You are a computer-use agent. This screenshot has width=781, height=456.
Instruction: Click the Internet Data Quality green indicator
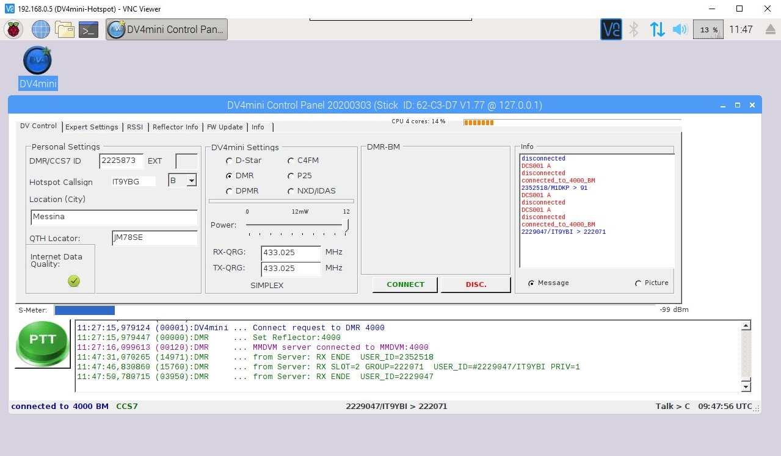(x=74, y=281)
